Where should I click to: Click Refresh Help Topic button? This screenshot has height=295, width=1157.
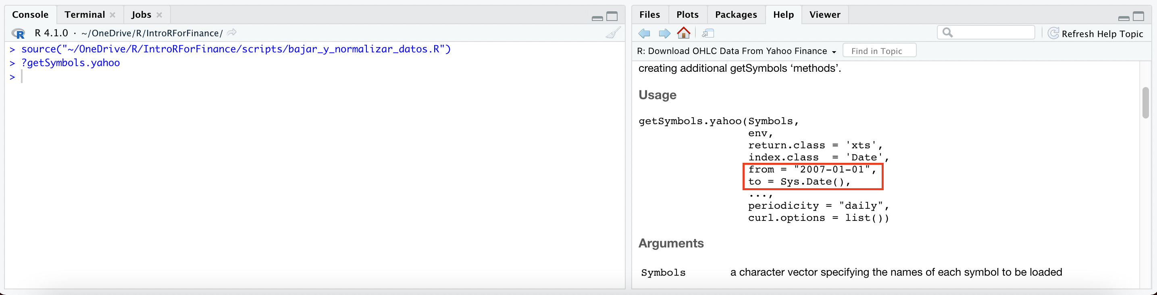coord(1095,34)
